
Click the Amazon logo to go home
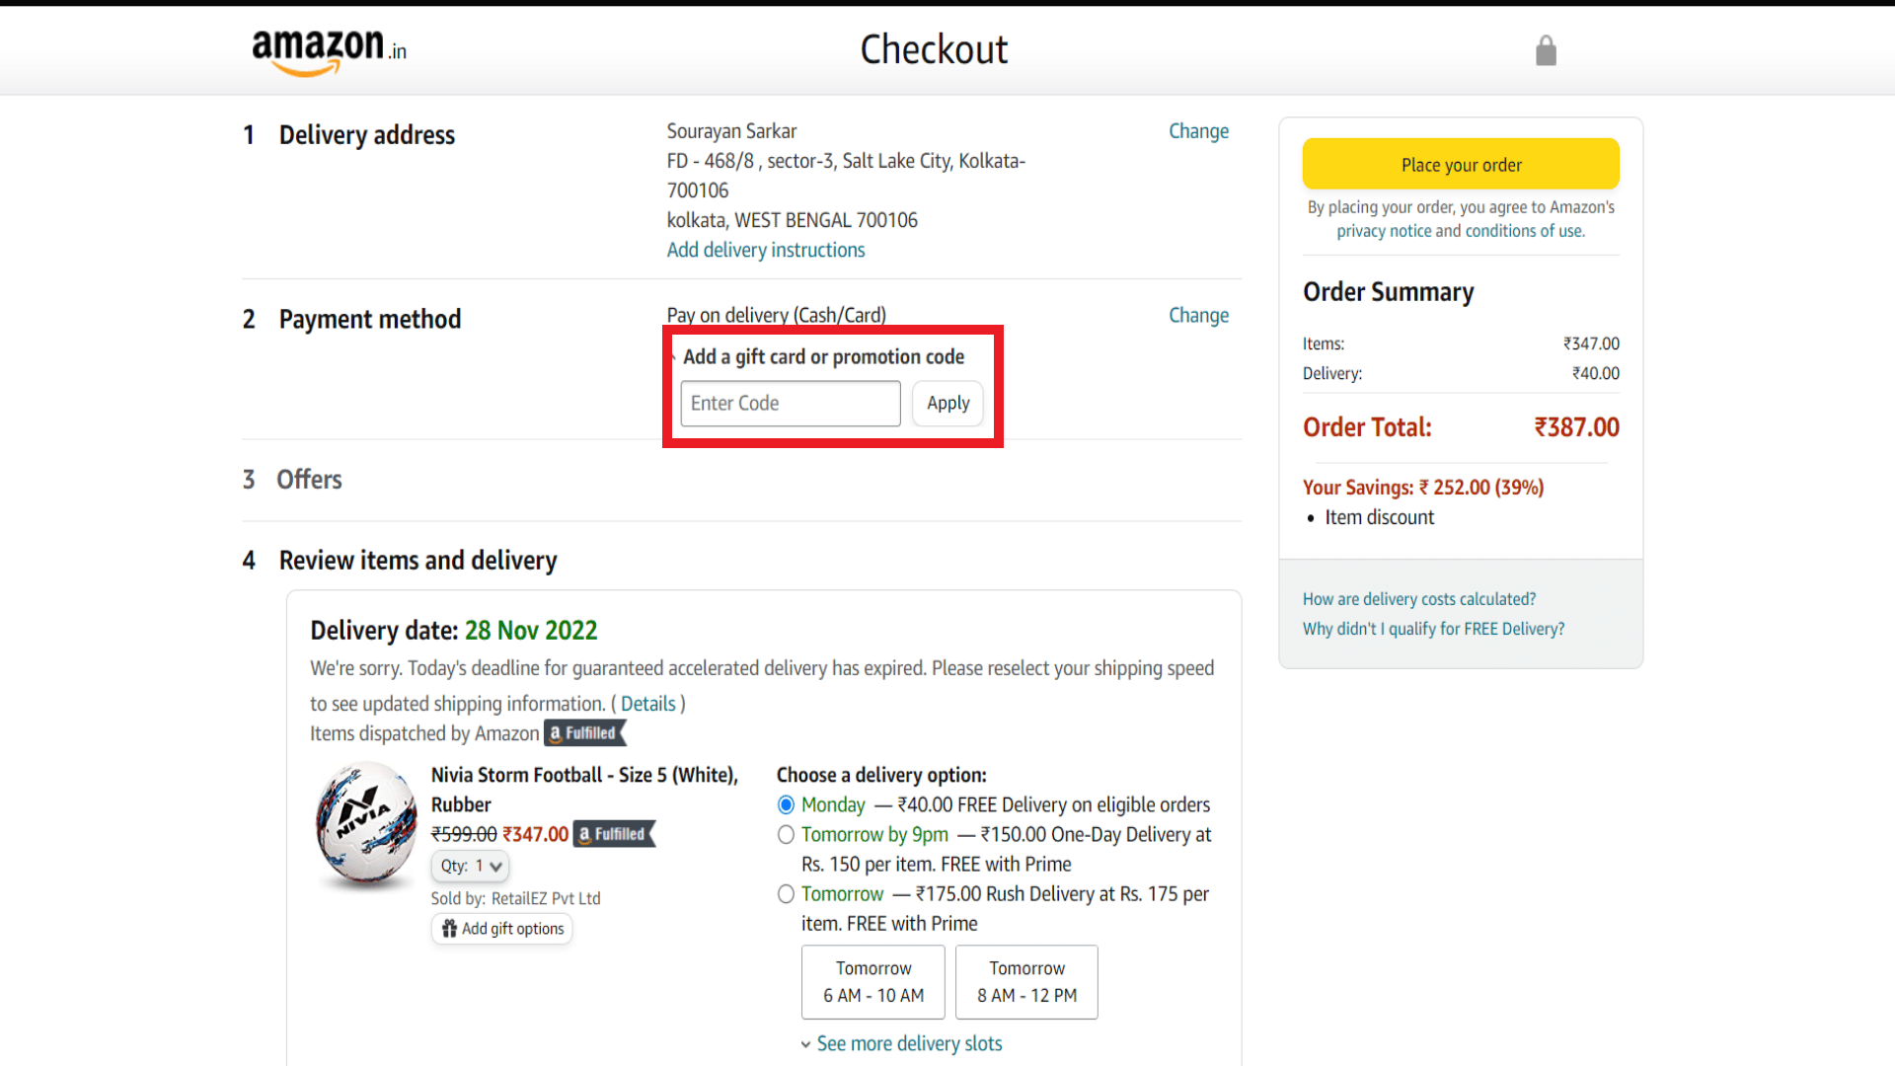(326, 49)
